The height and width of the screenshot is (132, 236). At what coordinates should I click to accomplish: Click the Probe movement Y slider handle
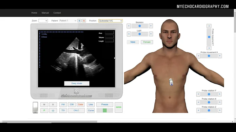click(209, 37)
